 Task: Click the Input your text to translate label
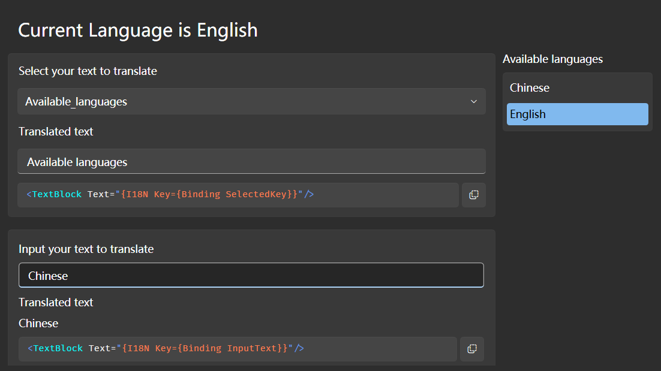pyautogui.click(x=86, y=249)
